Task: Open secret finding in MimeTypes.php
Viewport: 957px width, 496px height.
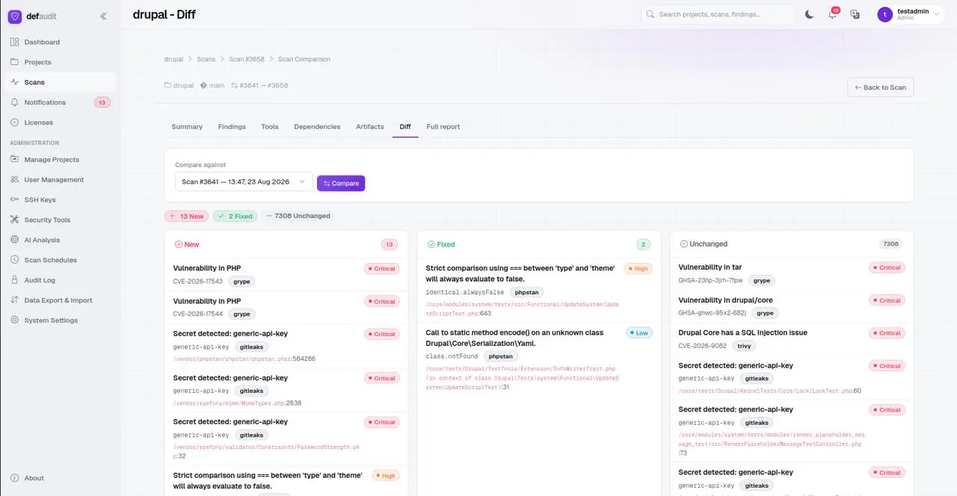Action: click(286, 390)
